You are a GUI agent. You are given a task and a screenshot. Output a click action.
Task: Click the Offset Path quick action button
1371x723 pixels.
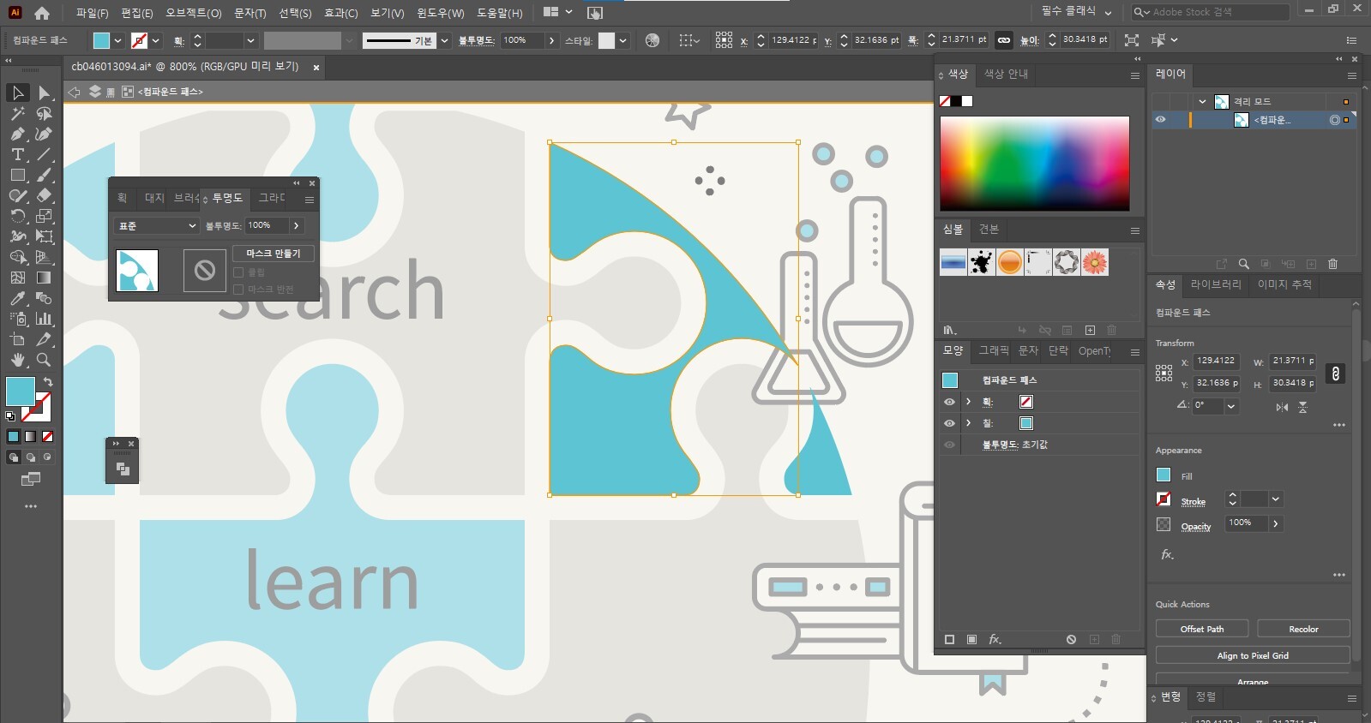[1201, 629]
